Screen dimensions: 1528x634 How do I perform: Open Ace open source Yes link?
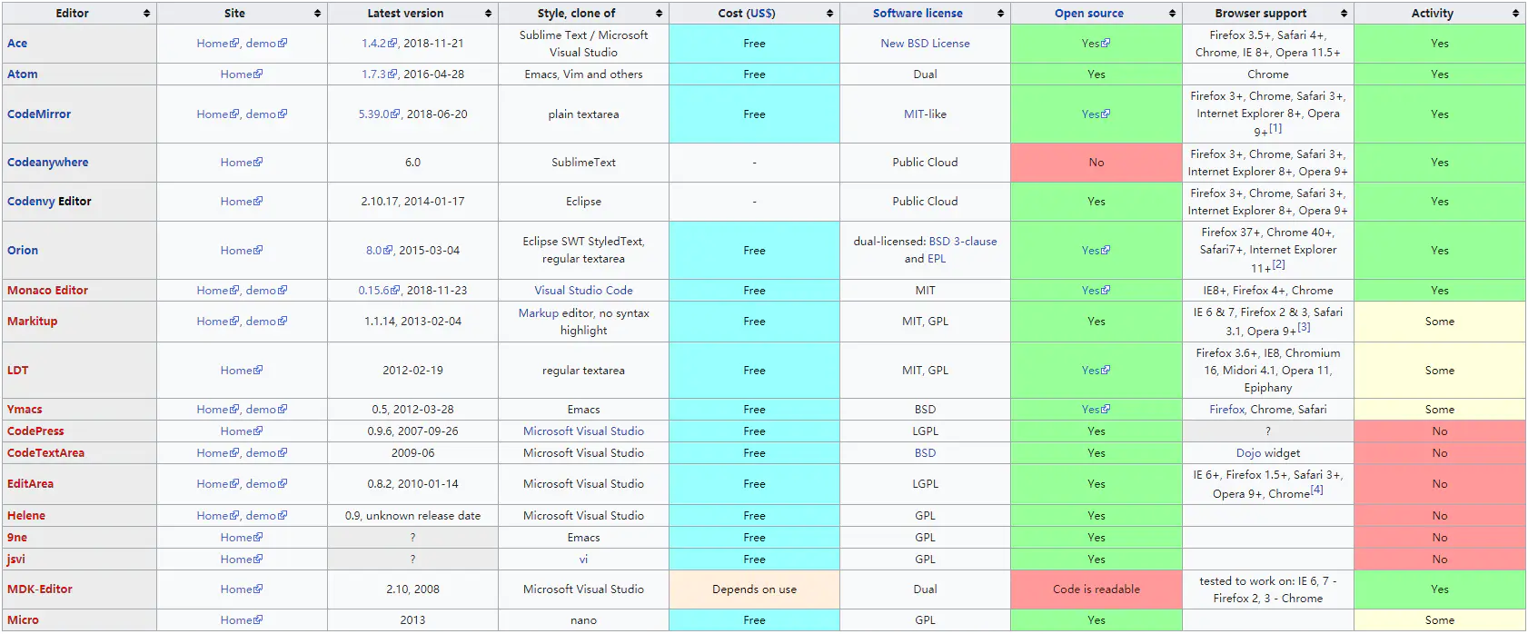1096,44
